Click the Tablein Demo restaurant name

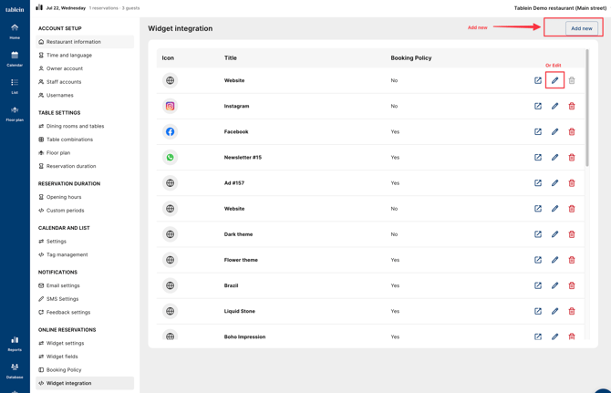click(560, 8)
